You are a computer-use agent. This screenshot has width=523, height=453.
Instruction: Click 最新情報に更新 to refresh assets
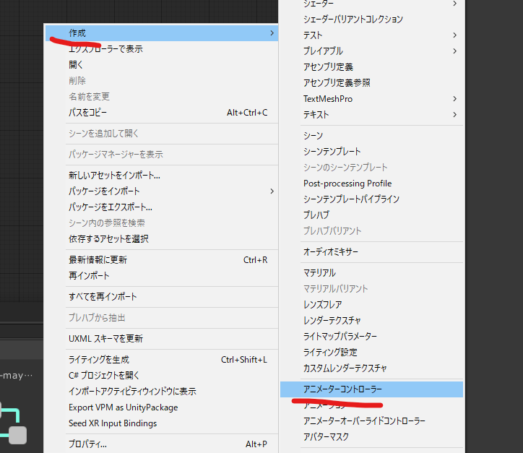98,260
